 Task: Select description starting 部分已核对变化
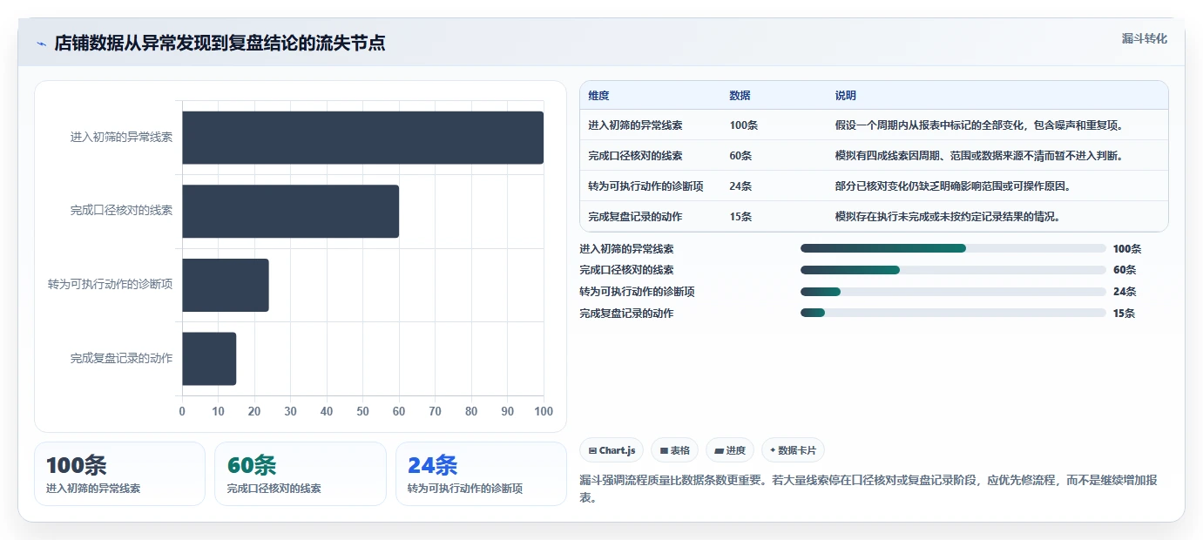(953, 186)
